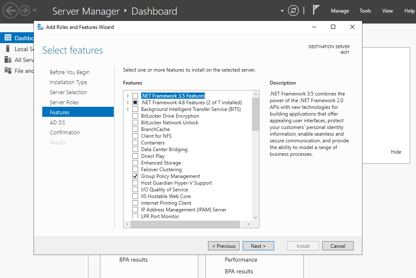The image size is (416, 278).
Task: Expand .NET Framework 3.5 Features node
Action: click(x=128, y=96)
